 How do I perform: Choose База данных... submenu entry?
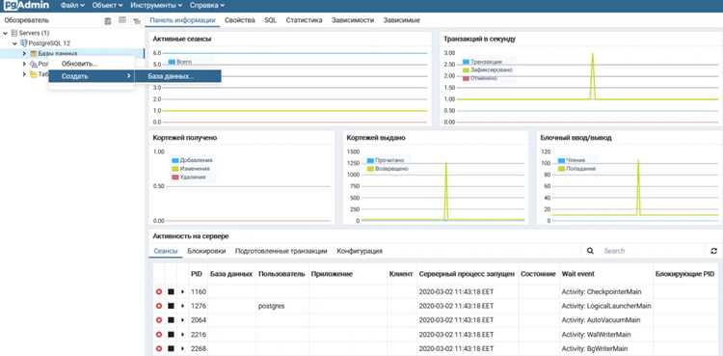(x=178, y=76)
